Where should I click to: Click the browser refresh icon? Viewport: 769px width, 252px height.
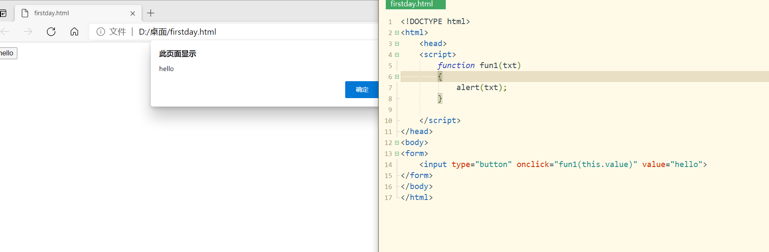coord(51,32)
